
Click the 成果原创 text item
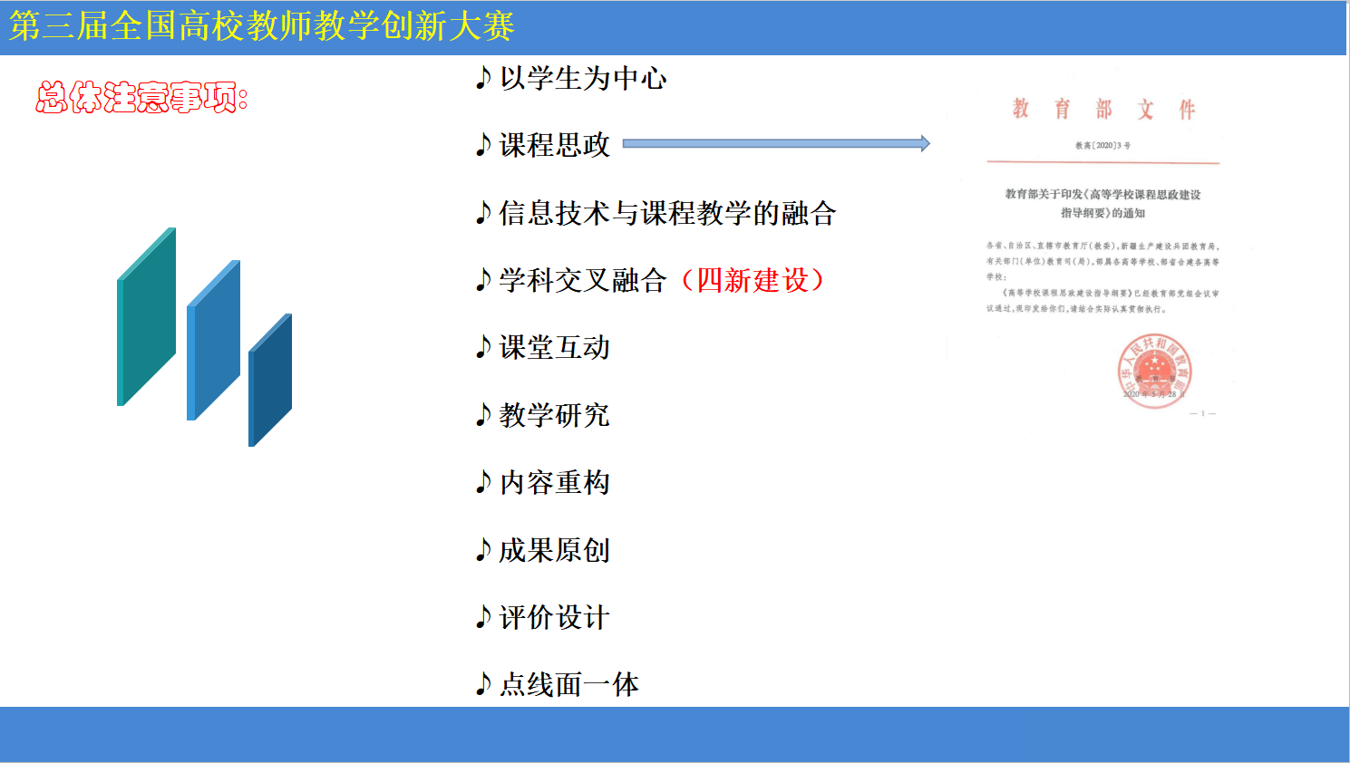(555, 550)
